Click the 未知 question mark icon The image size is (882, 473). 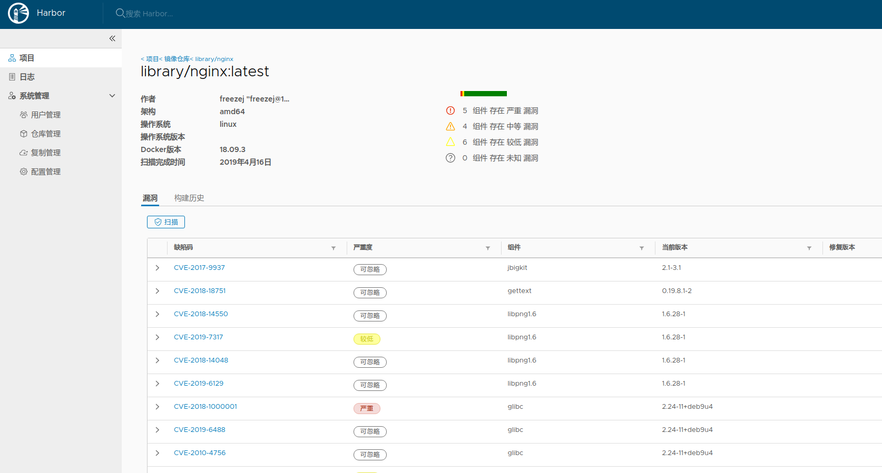[450, 158]
